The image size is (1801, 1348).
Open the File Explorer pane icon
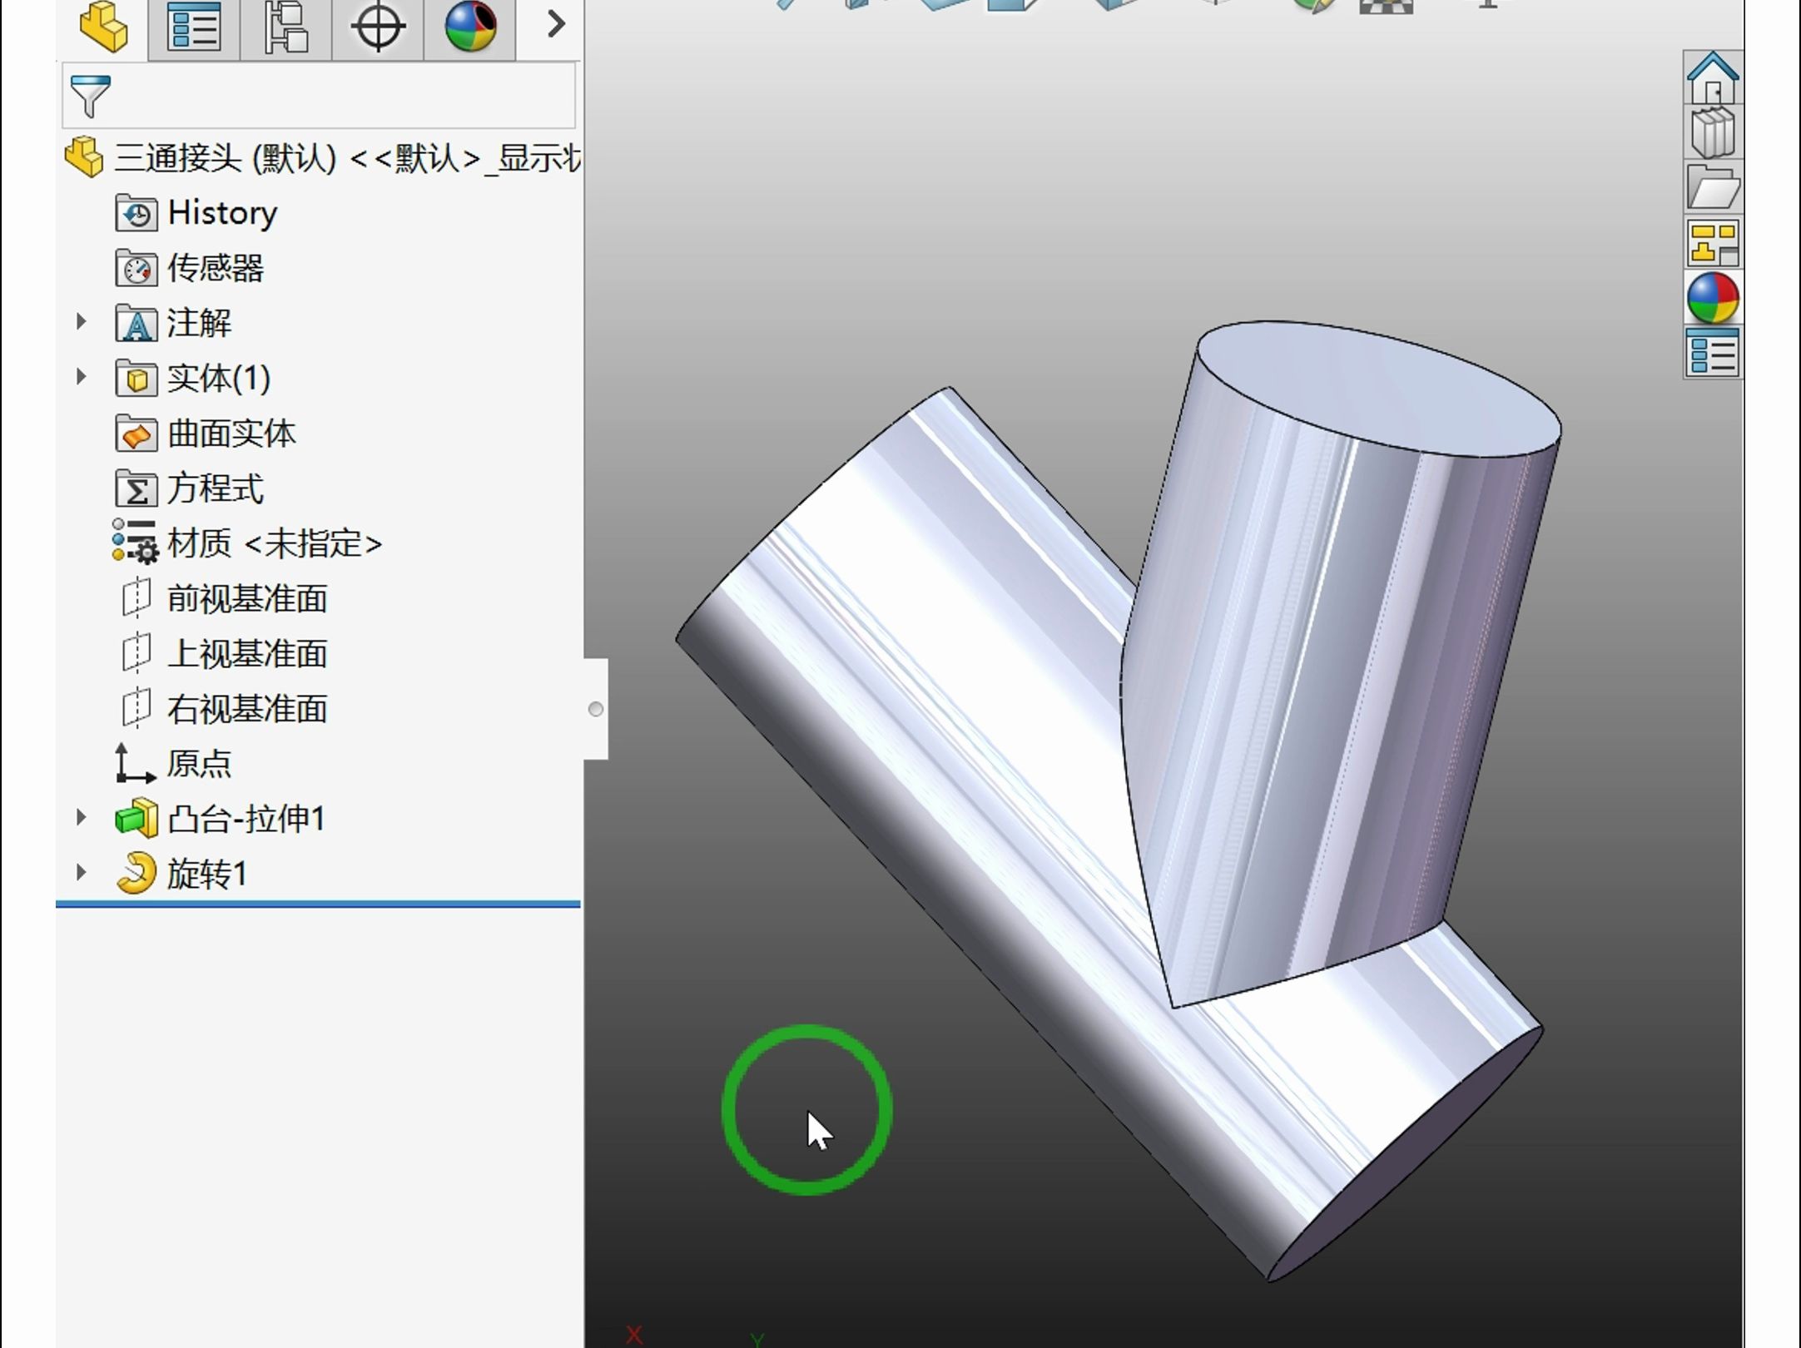point(1713,188)
